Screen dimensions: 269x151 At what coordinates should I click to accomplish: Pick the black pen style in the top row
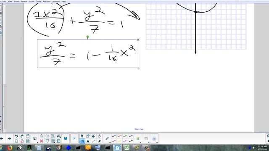coord(114,136)
